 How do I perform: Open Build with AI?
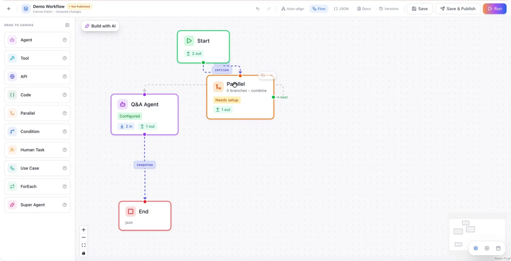coord(100,26)
